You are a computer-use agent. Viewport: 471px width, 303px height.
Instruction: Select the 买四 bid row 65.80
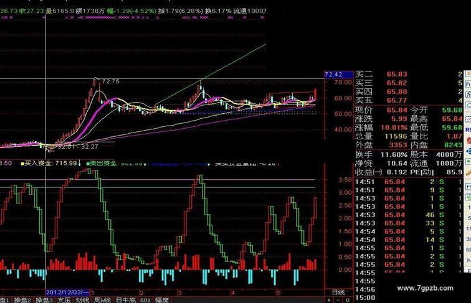[x=409, y=91]
